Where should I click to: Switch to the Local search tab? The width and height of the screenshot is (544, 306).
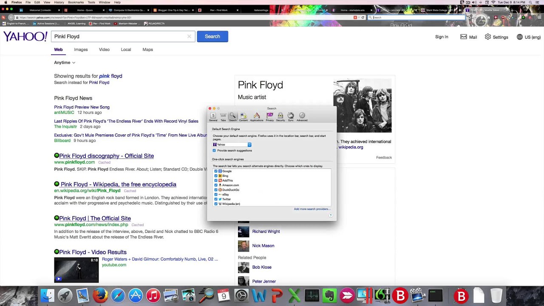point(126,50)
